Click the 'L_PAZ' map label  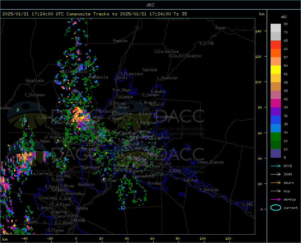pos(248,205)
